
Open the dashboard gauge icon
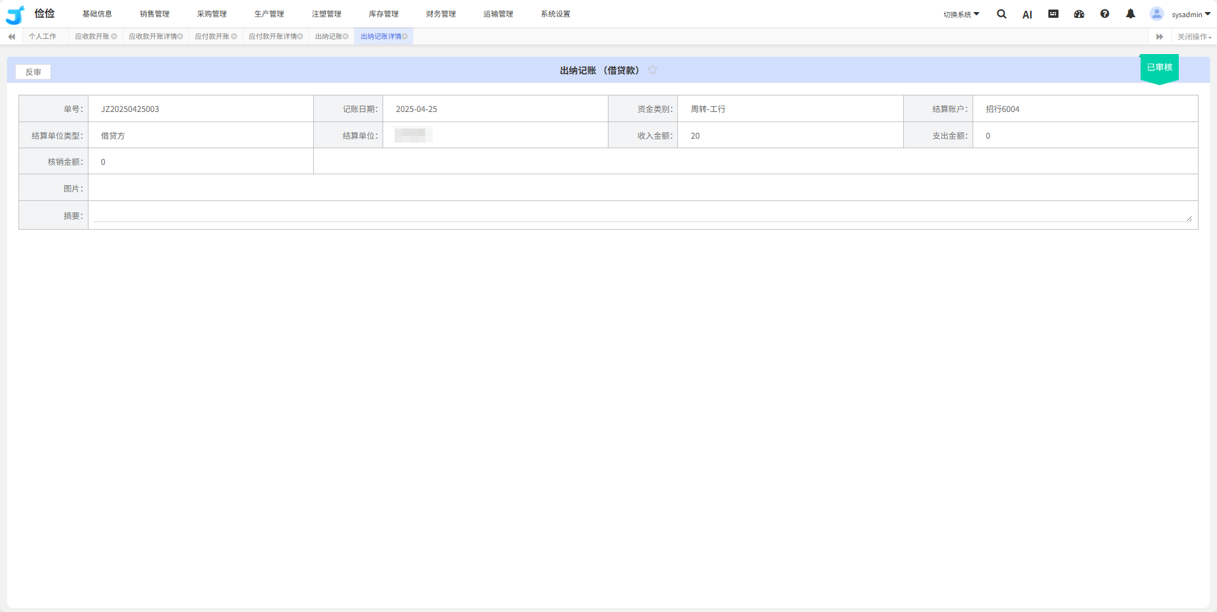[x=1079, y=14]
